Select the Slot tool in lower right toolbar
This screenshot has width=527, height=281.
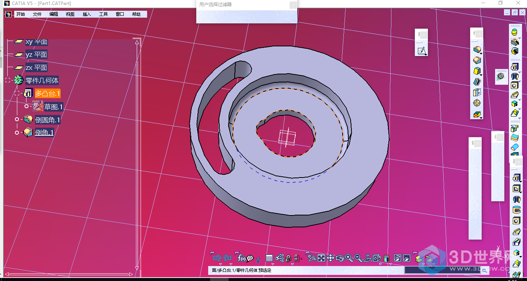[517, 242]
